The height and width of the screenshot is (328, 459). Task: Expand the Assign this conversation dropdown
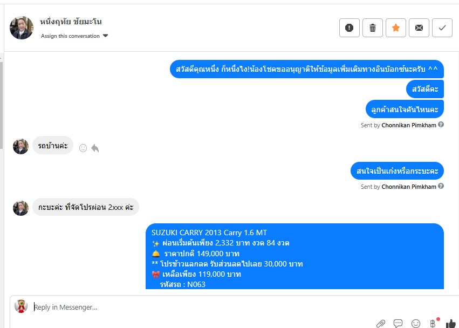click(x=74, y=36)
